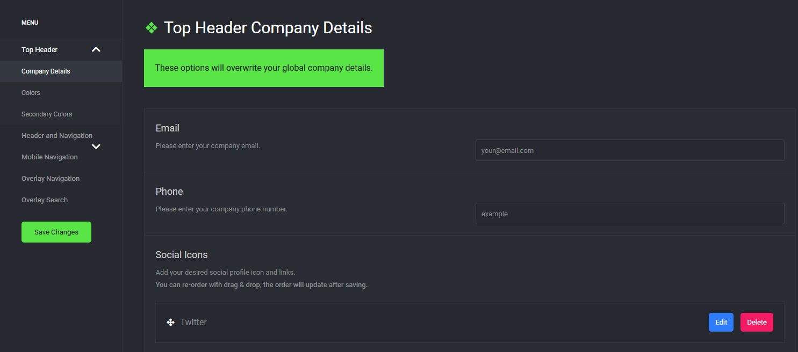Screen dimensions: 798x352
Task: Select Top Header in the sidebar menu
Action: (x=39, y=49)
